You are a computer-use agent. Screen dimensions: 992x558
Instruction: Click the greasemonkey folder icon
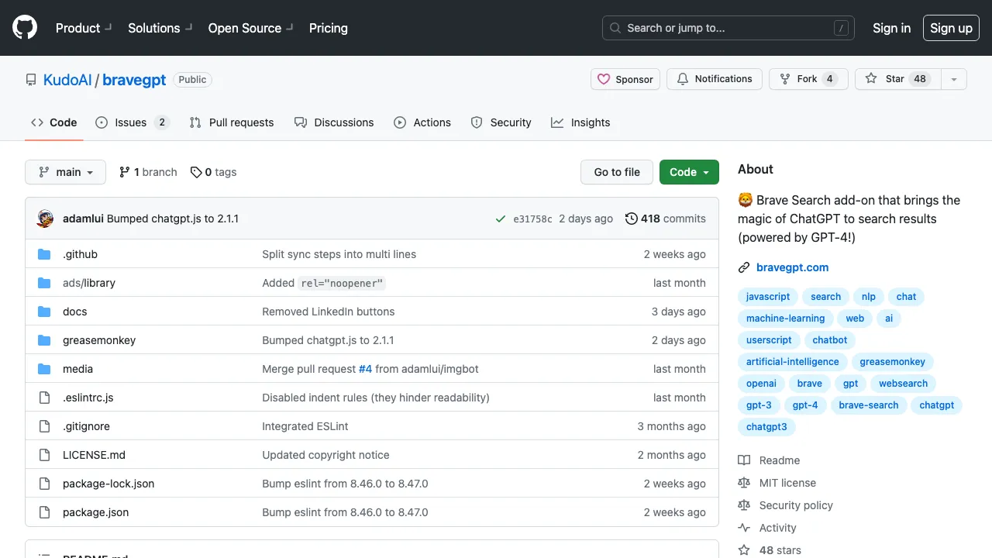coord(44,340)
